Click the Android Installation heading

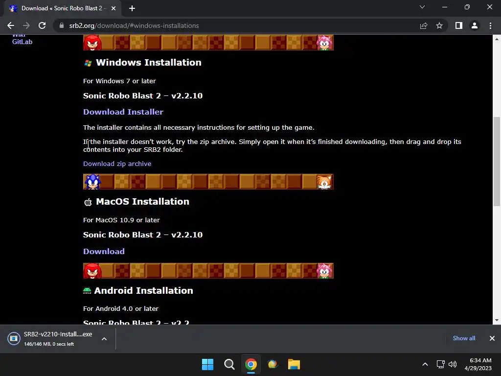[143, 291]
